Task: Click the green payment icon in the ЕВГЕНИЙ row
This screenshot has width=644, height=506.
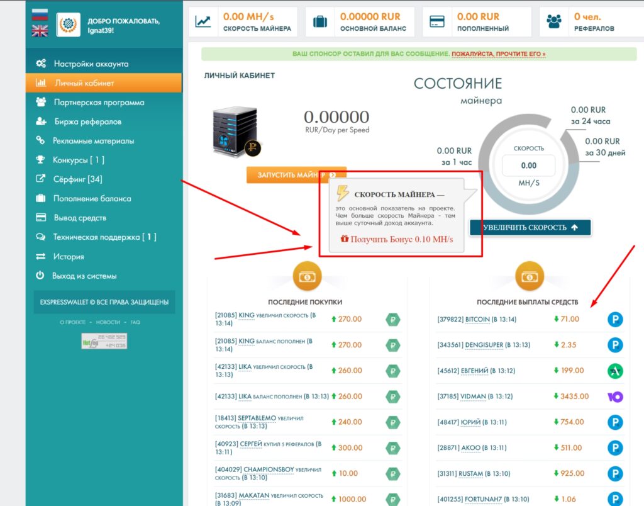Action: (615, 371)
